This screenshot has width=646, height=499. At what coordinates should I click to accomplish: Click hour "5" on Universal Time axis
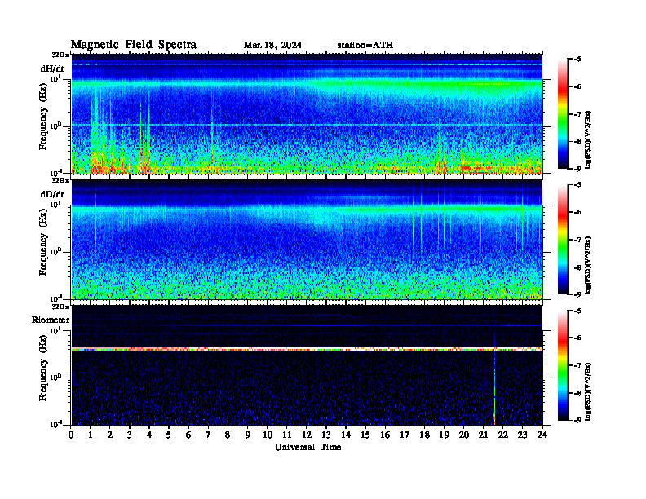point(169,435)
